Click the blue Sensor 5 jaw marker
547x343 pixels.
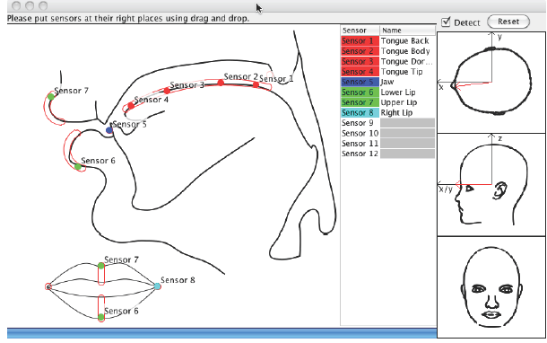(109, 130)
